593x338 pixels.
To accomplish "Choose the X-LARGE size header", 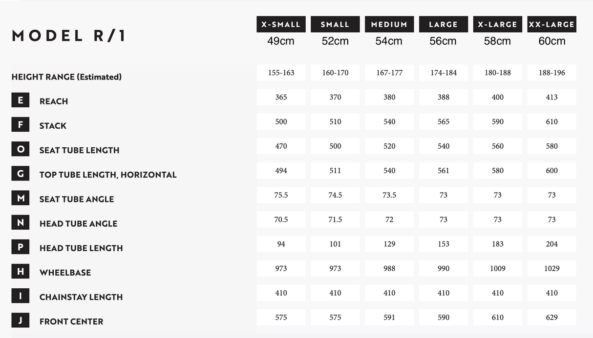I will pos(498,24).
